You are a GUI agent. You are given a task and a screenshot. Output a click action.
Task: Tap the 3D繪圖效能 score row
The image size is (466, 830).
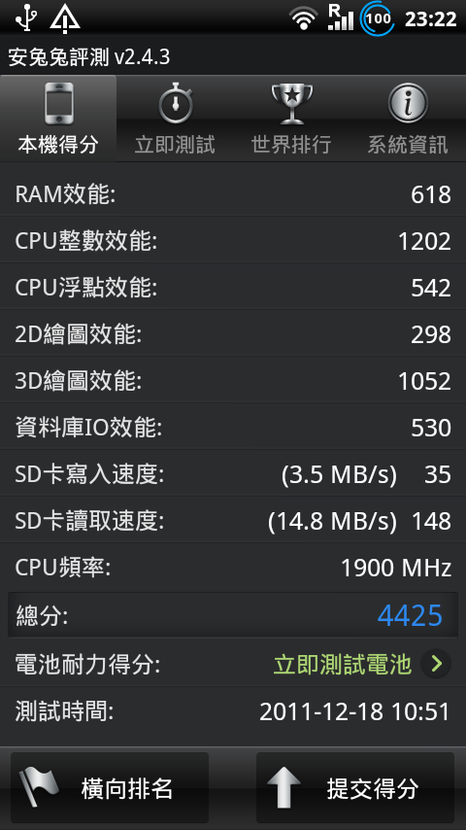(x=233, y=381)
